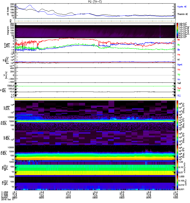Click the "0840" time axis label
This screenshot has height=203, width=190.
click(68, 198)
